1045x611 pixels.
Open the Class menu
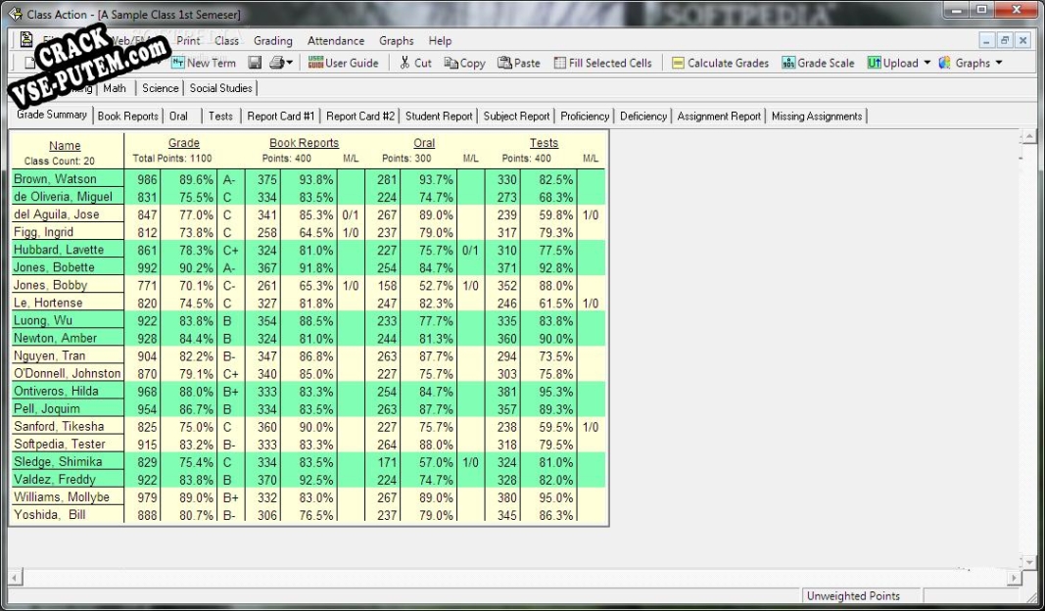click(226, 41)
